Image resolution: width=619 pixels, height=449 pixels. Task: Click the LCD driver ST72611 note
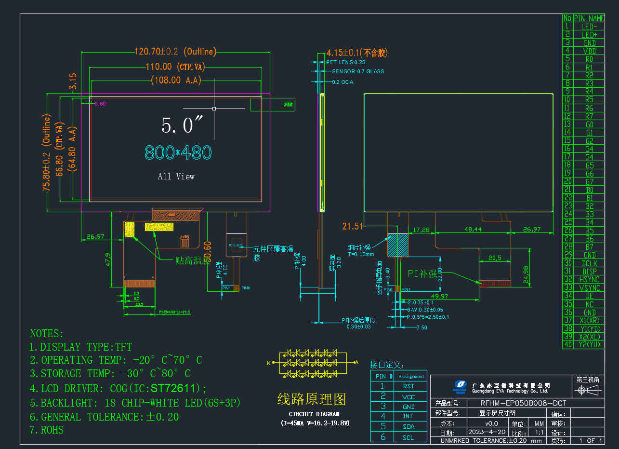point(118,388)
